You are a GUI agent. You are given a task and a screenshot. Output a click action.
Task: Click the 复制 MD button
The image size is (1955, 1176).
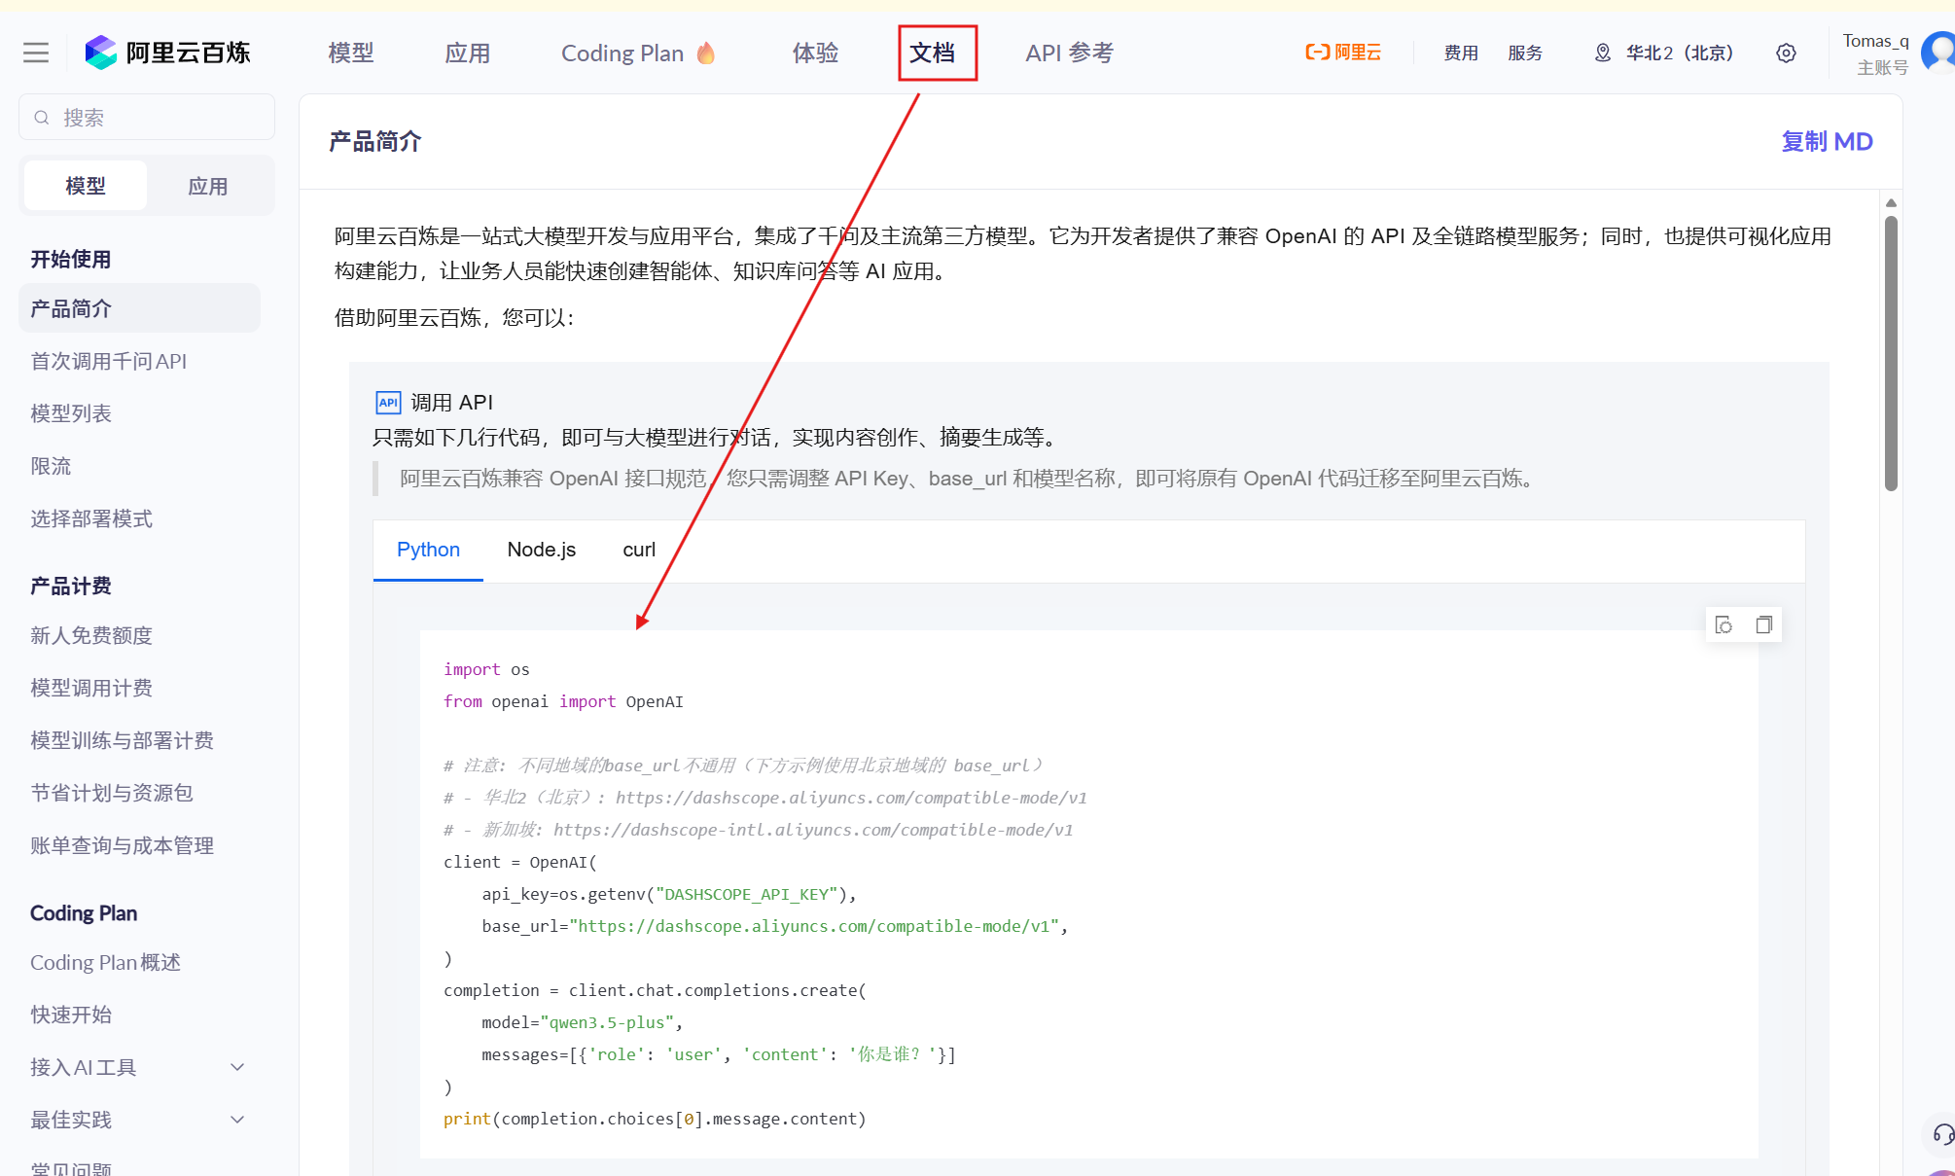1827,141
